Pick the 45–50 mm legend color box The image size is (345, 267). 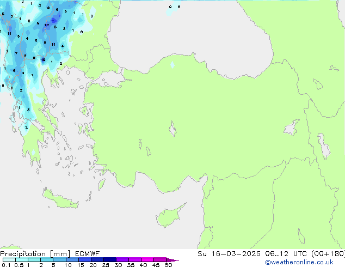pyautogui.click(x=160, y=260)
